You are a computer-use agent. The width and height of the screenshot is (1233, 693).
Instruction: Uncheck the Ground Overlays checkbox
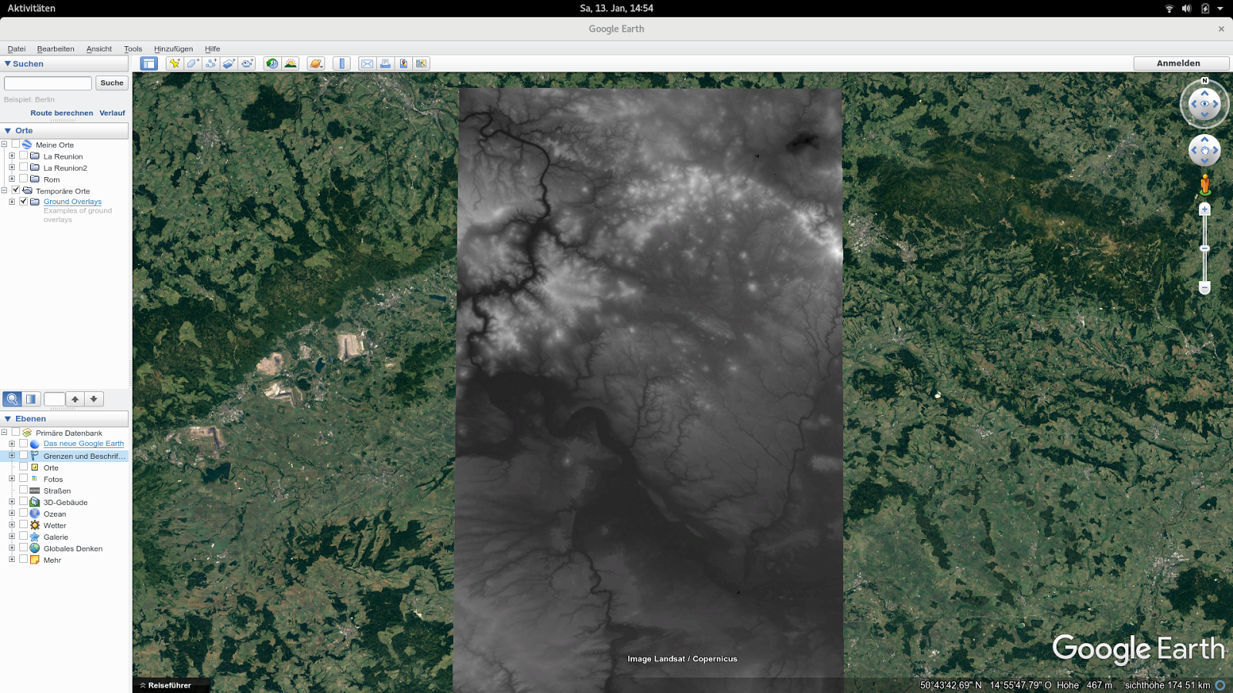pyautogui.click(x=23, y=202)
